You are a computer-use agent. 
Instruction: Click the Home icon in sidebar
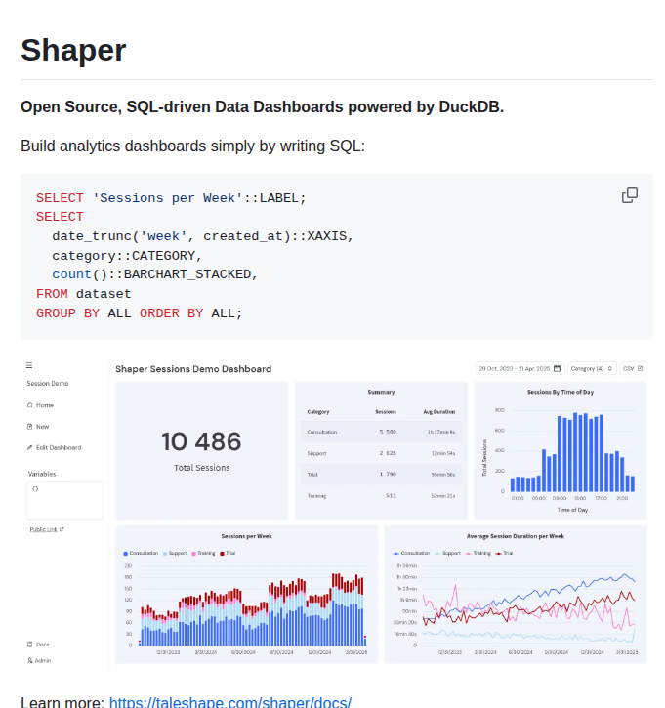(30, 404)
